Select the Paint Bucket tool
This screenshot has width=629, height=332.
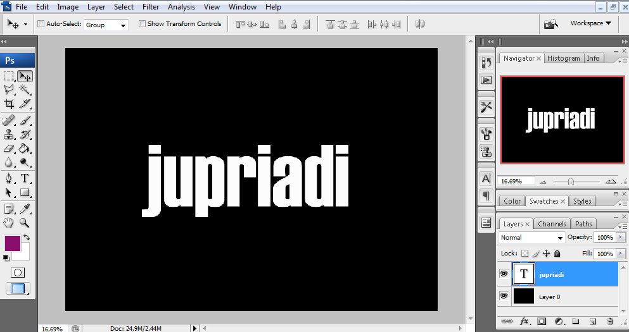tap(25, 148)
